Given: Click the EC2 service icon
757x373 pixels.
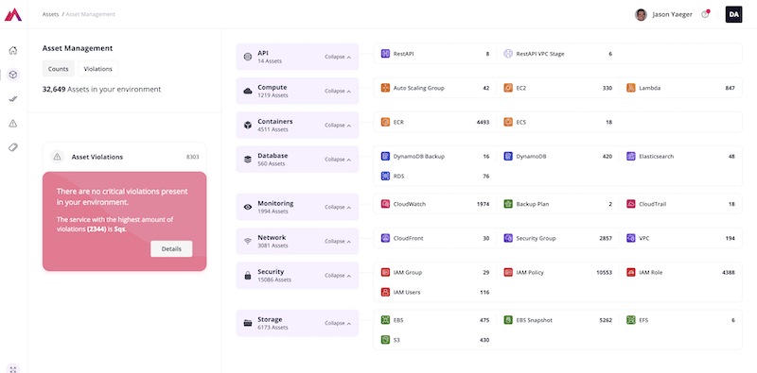Looking at the screenshot, I should pyautogui.click(x=508, y=88).
